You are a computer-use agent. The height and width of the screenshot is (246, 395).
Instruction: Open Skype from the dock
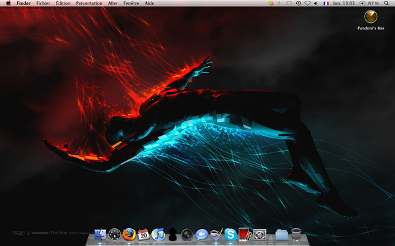230,234
